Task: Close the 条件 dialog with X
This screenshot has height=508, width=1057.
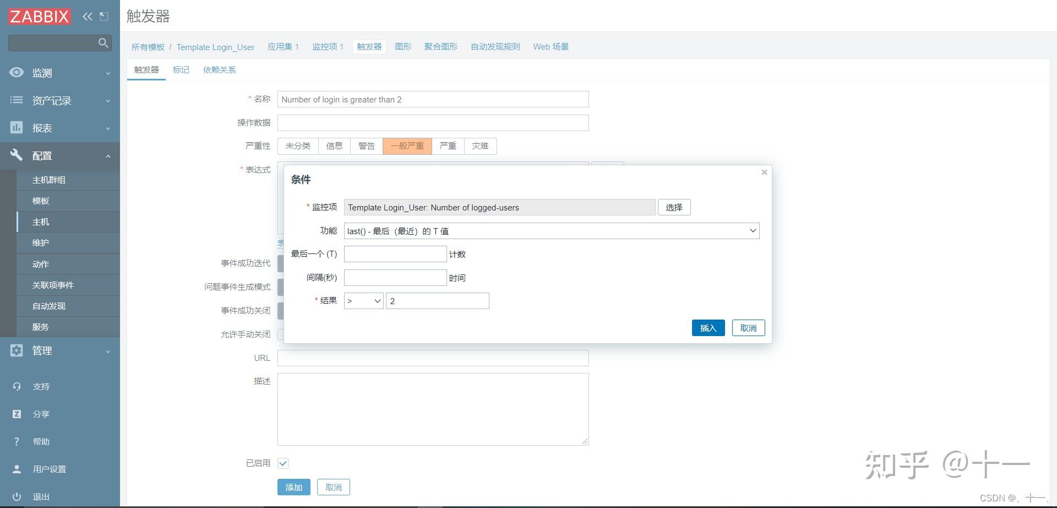Action: [764, 172]
